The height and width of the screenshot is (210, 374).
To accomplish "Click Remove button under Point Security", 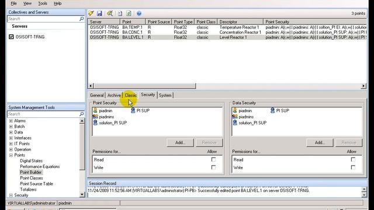I will (x=209, y=142).
